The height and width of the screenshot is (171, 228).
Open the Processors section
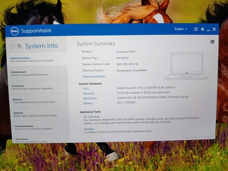pyautogui.click(x=39, y=87)
